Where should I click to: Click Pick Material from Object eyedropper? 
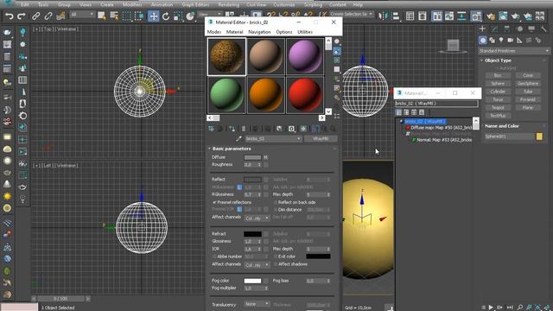[x=238, y=138]
